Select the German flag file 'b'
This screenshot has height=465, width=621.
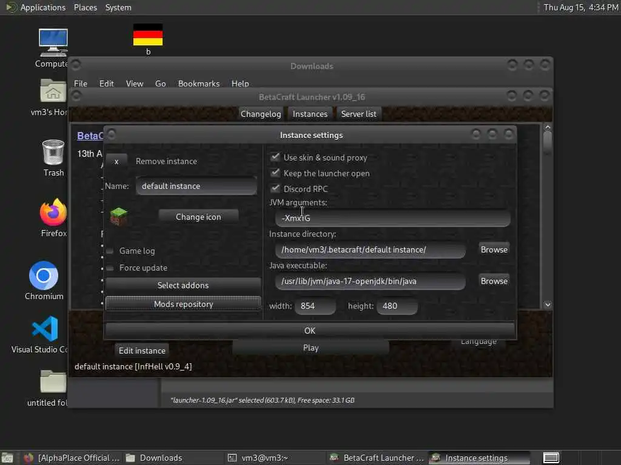pos(148,35)
